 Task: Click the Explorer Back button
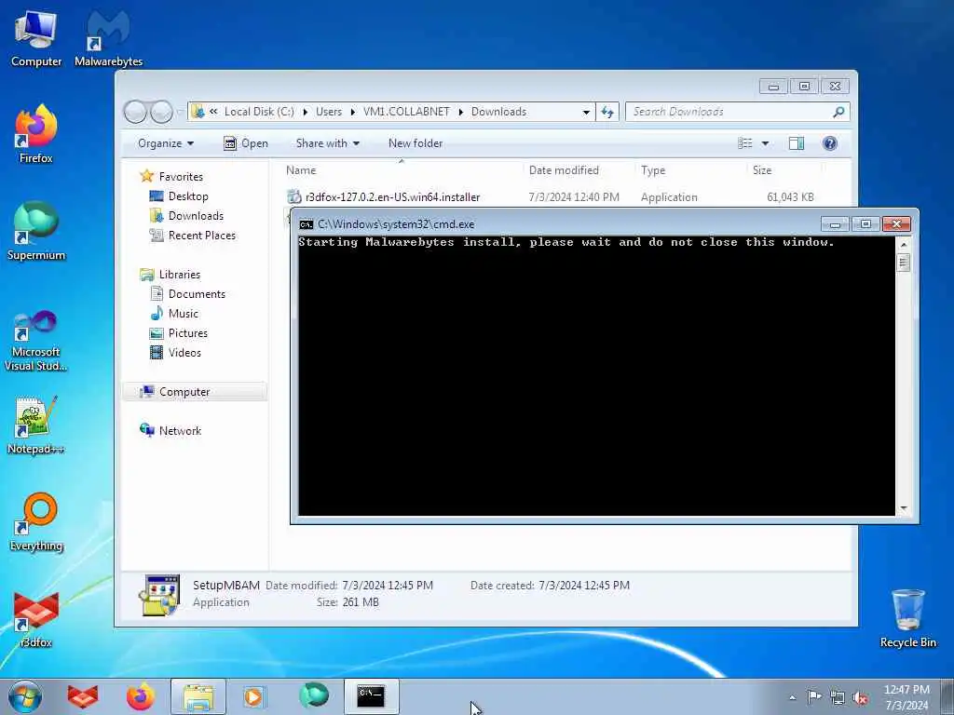pos(135,112)
